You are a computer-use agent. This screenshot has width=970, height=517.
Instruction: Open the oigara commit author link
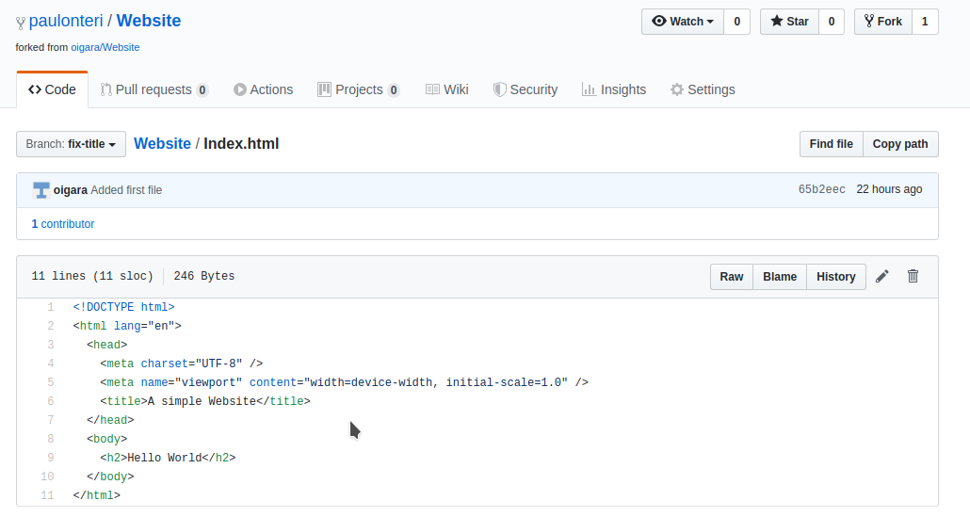[70, 190]
